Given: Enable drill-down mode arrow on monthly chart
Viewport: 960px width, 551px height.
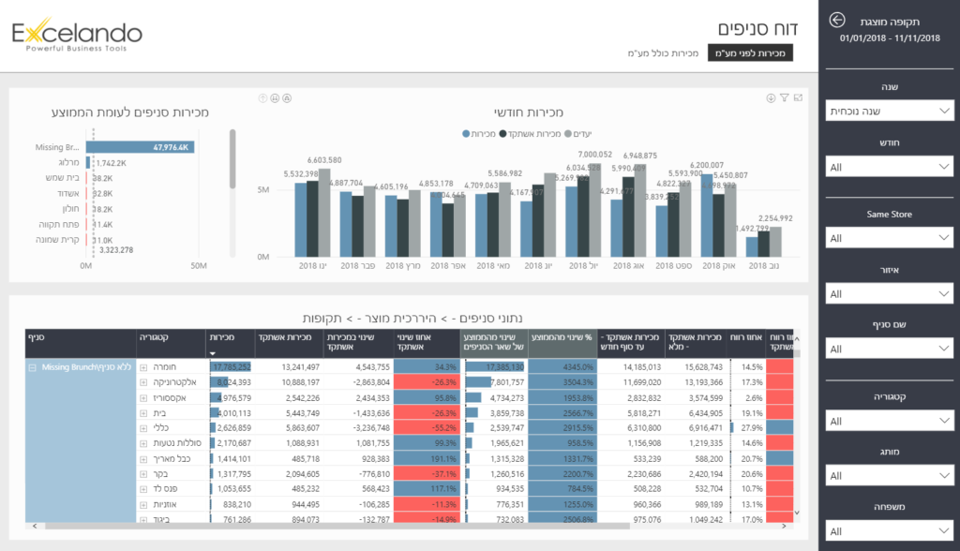Looking at the screenshot, I should pyautogui.click(x=771, y=97).
